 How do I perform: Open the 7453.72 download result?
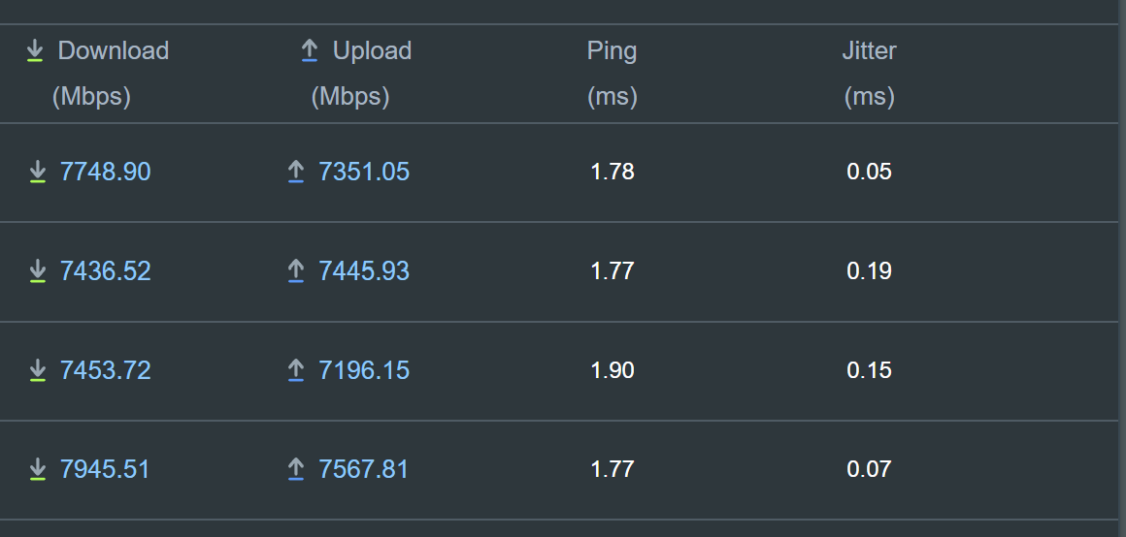(106, 370)
